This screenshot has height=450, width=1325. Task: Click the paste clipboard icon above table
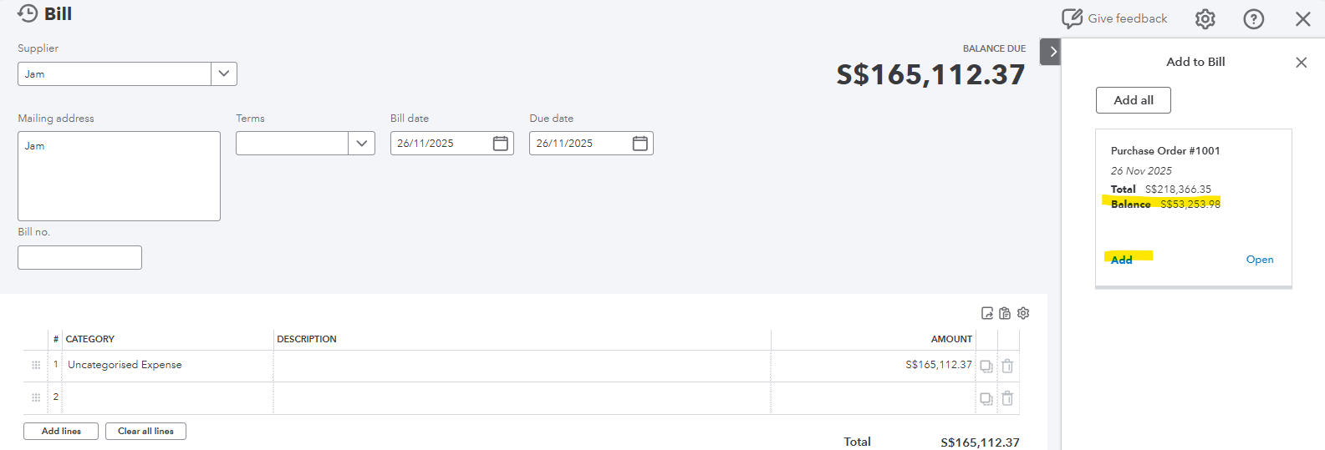(1005, 313)
